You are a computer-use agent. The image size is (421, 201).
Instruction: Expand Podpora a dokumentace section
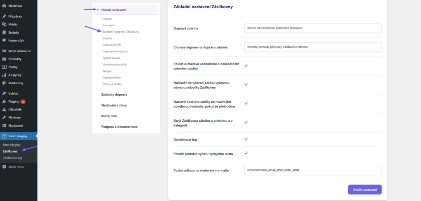[x=120, y=127]
